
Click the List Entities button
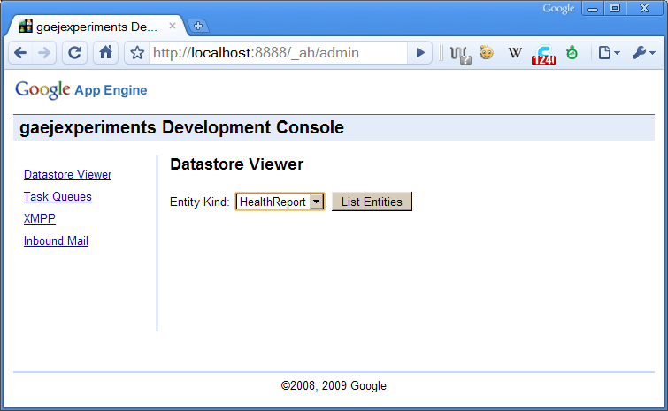click(372, 202)
